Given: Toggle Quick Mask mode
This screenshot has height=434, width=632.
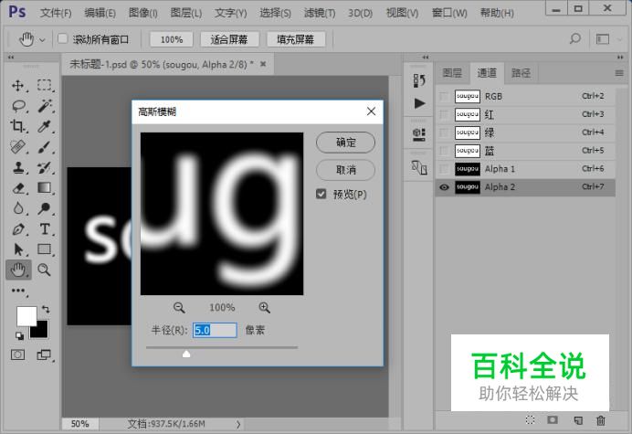Looking at the screenshot, I should click(x=17, y=355).
